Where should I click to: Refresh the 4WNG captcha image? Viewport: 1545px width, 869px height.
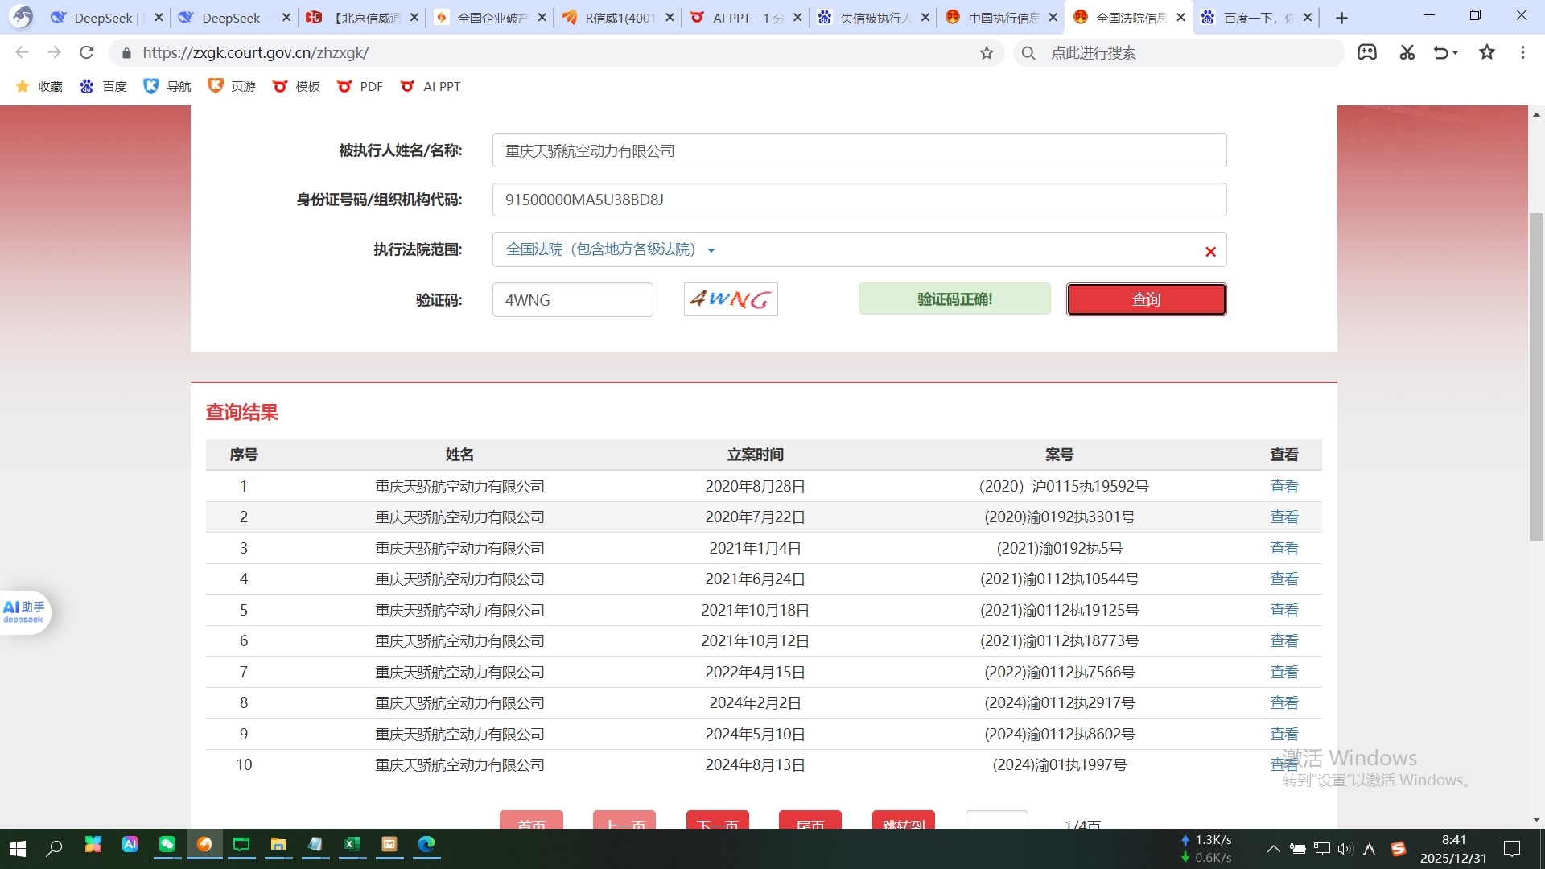click(x=731, y=299)
